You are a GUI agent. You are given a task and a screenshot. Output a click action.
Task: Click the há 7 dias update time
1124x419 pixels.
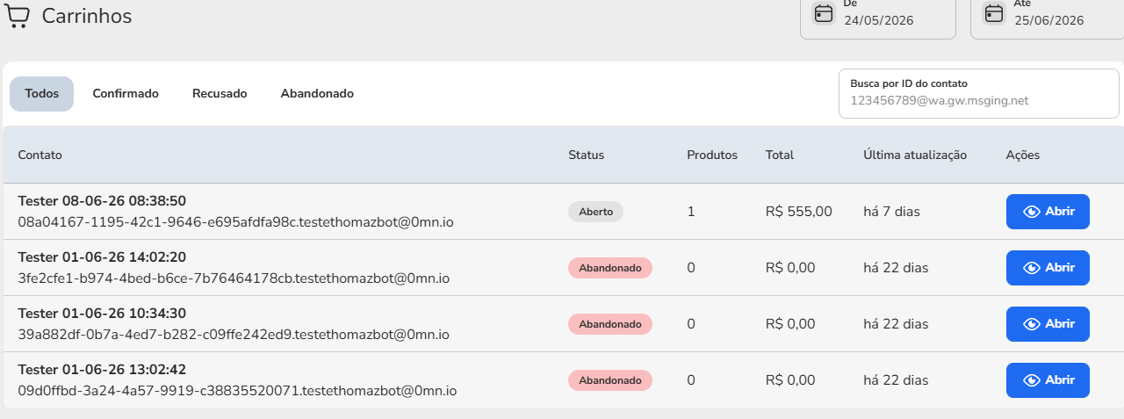coord(892,212)
